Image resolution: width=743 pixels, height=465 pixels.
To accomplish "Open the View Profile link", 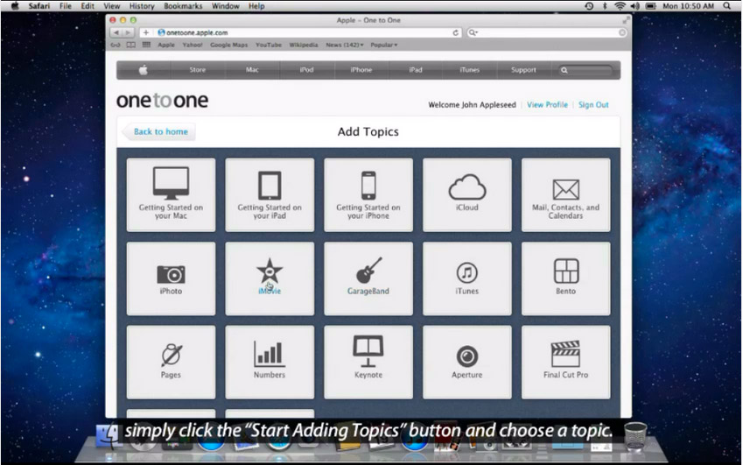I will click(547, 105).
